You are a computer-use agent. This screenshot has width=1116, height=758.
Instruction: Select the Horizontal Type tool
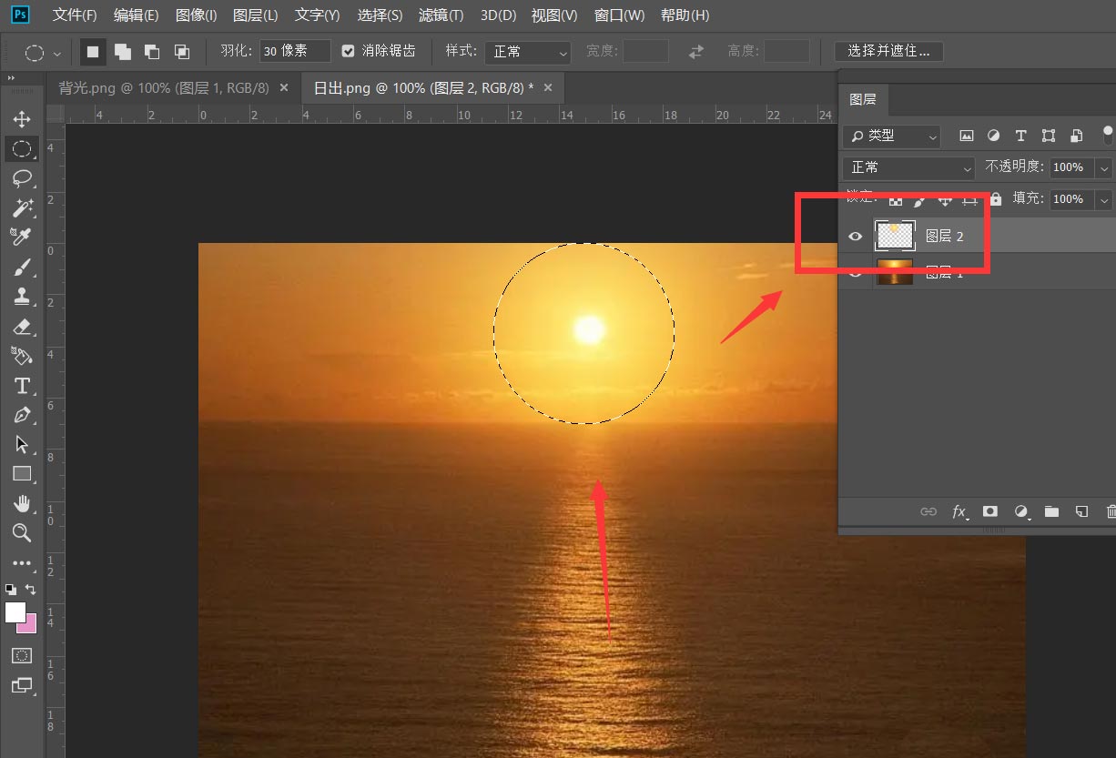(x=22, y=385)
